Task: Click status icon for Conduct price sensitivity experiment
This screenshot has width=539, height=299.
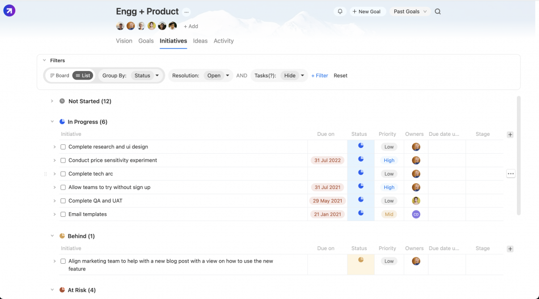Action: 361,159
